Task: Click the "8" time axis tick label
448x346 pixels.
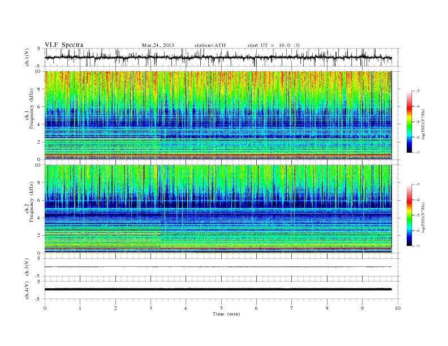Action: pos(327,308)
